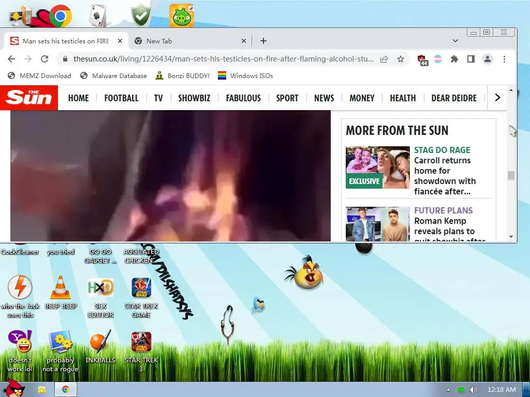Expand the tab search dropdown arrow
The height and width of the screenshot is (397, 530).
455,41
